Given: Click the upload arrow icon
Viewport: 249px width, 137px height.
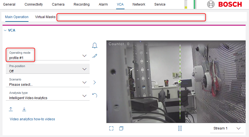Looking at the screenshot, I should point(11,109).
